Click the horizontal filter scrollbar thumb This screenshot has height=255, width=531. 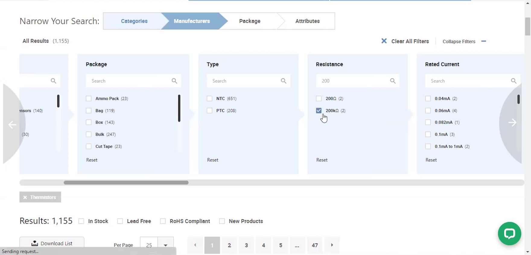tap(126, 182)
